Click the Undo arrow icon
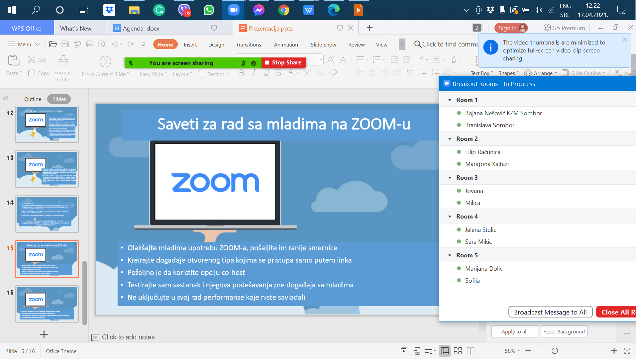This screenshot has width=636, height=362. tap(115, 44)
